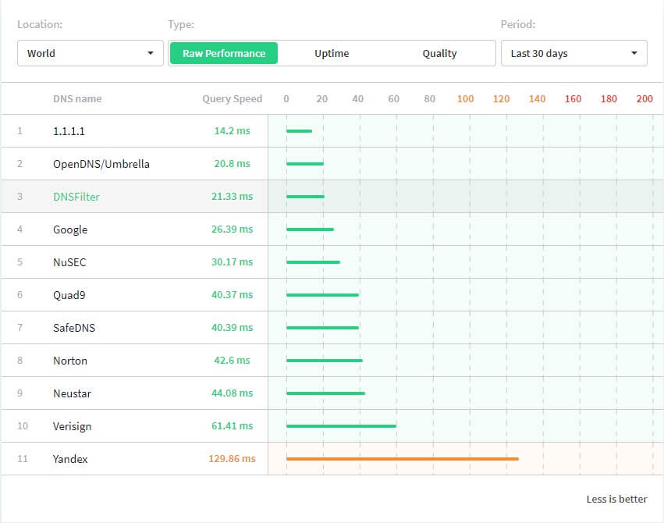Sort by the Query Speed column header
664x523 pixels.
click(232, 98)
